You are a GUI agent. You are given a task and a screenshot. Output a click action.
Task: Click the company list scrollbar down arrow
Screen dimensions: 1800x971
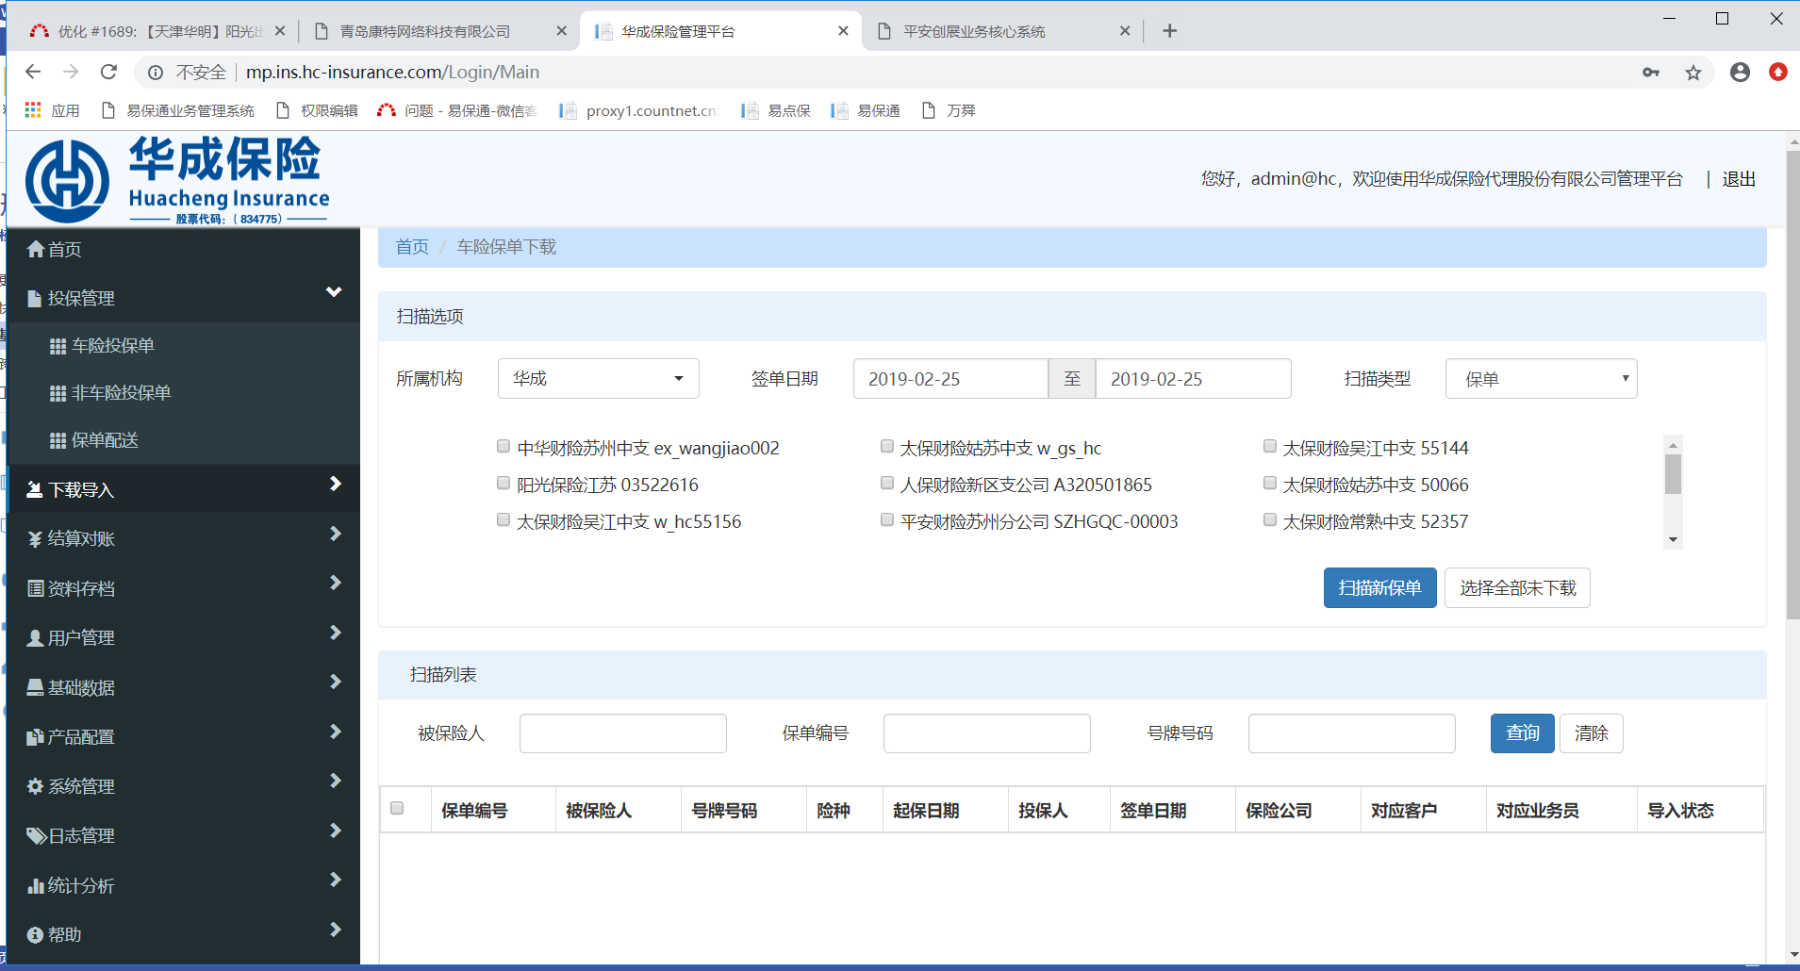coord(1673,540)
